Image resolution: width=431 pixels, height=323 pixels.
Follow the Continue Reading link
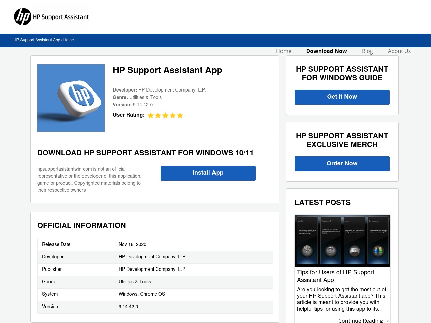pos(364,320)
